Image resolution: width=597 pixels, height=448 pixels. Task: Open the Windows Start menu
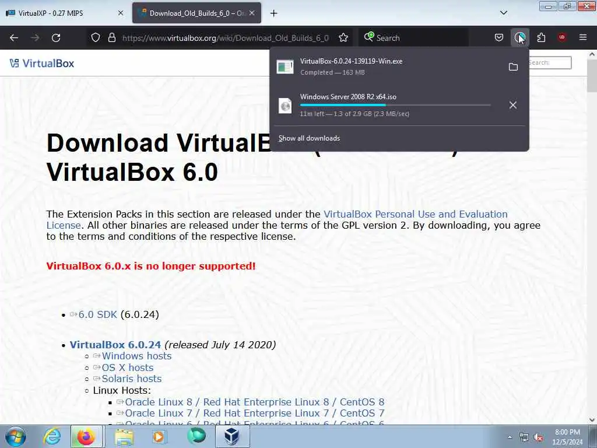(x=16, y=436)
